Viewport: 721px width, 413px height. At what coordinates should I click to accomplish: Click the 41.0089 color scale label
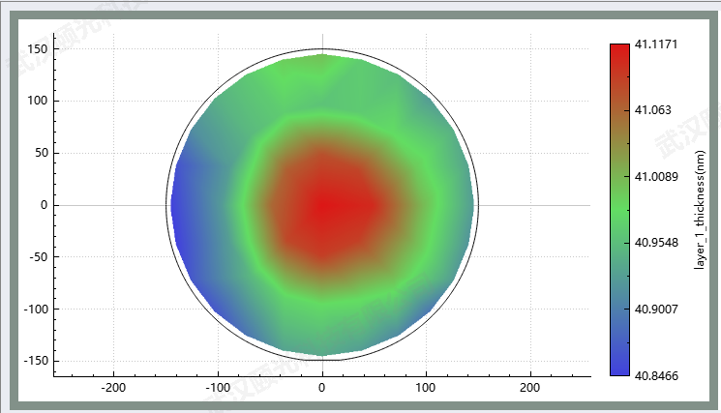tap(655, 176)
